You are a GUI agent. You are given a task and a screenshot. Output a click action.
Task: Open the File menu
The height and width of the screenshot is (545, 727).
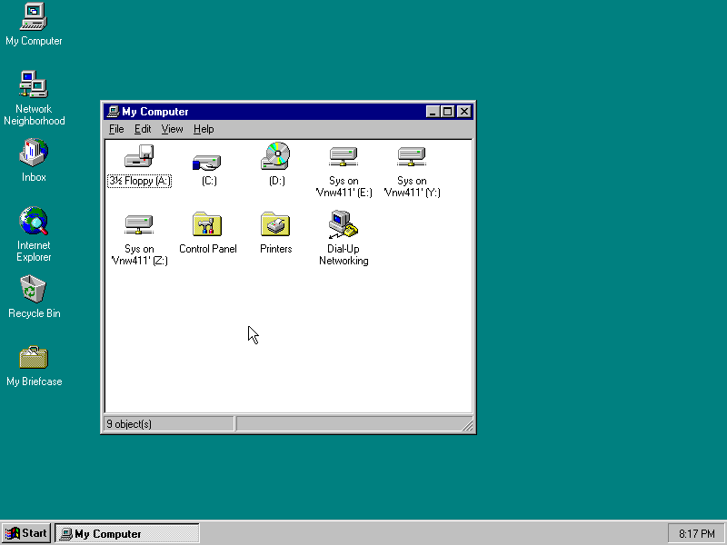(116, 129)
